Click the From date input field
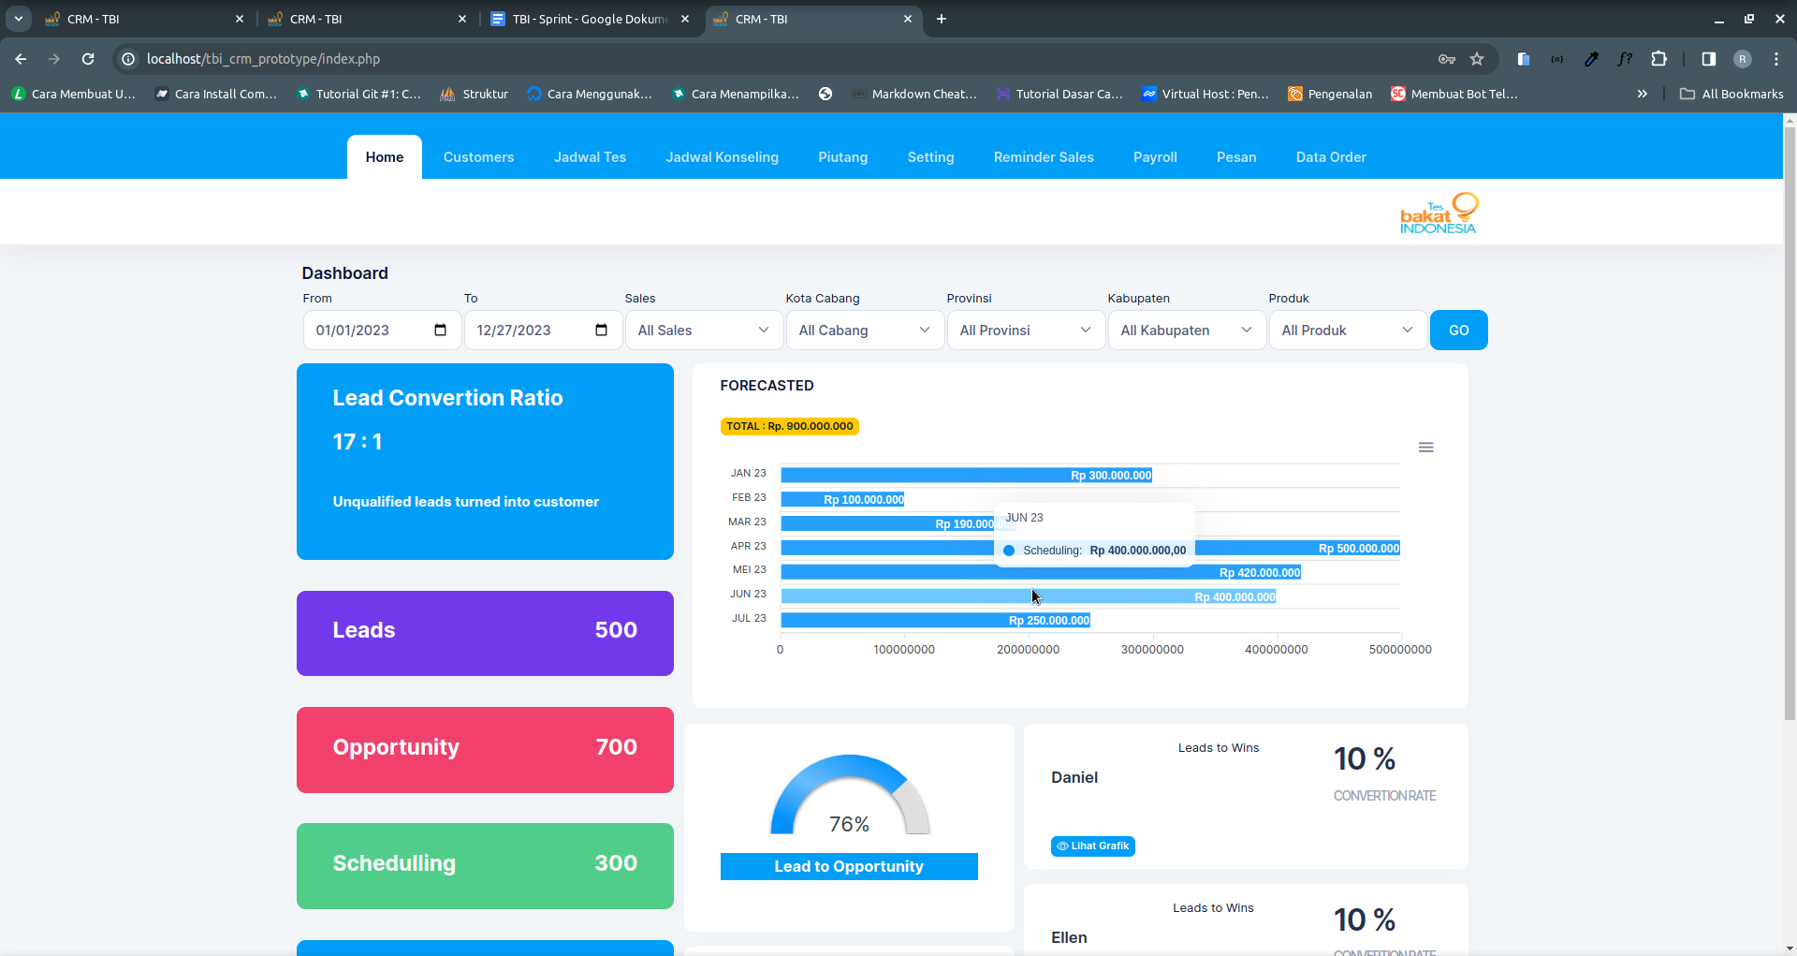The image size is (1797, 956). coord(382,330)
